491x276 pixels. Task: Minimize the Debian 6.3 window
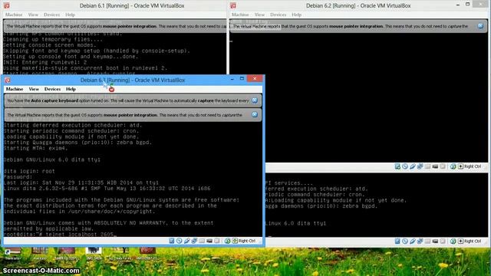(x=232, y=79)
